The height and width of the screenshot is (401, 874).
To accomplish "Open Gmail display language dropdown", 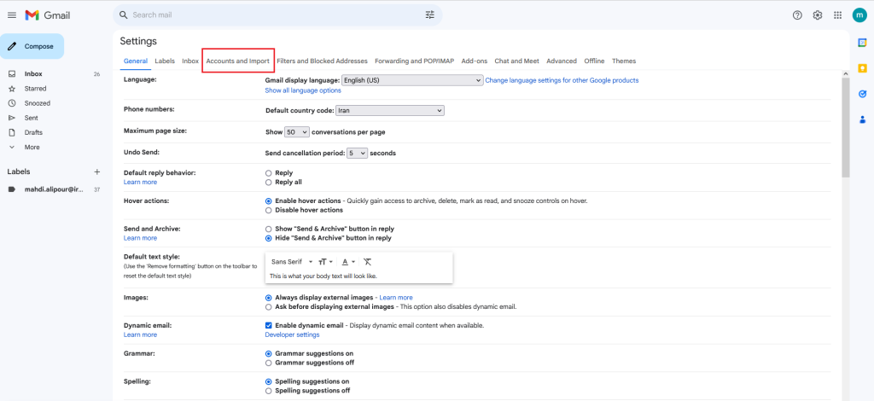I will (x=412, y=80).
